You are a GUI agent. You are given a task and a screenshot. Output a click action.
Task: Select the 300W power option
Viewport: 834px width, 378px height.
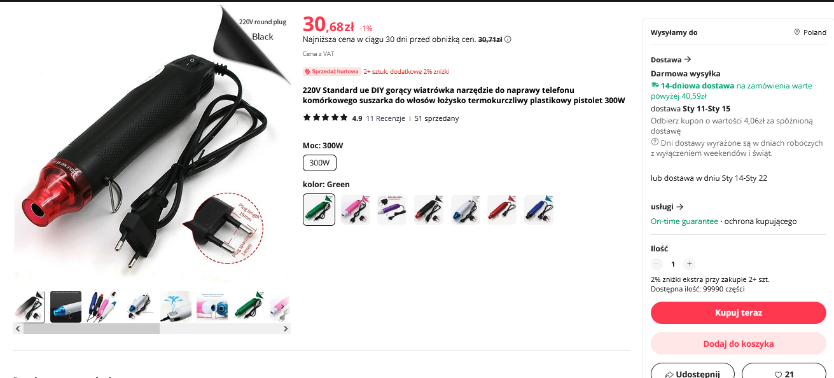[x=319, y=163]
